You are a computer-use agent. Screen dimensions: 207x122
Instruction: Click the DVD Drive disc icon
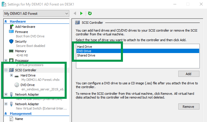17,85
